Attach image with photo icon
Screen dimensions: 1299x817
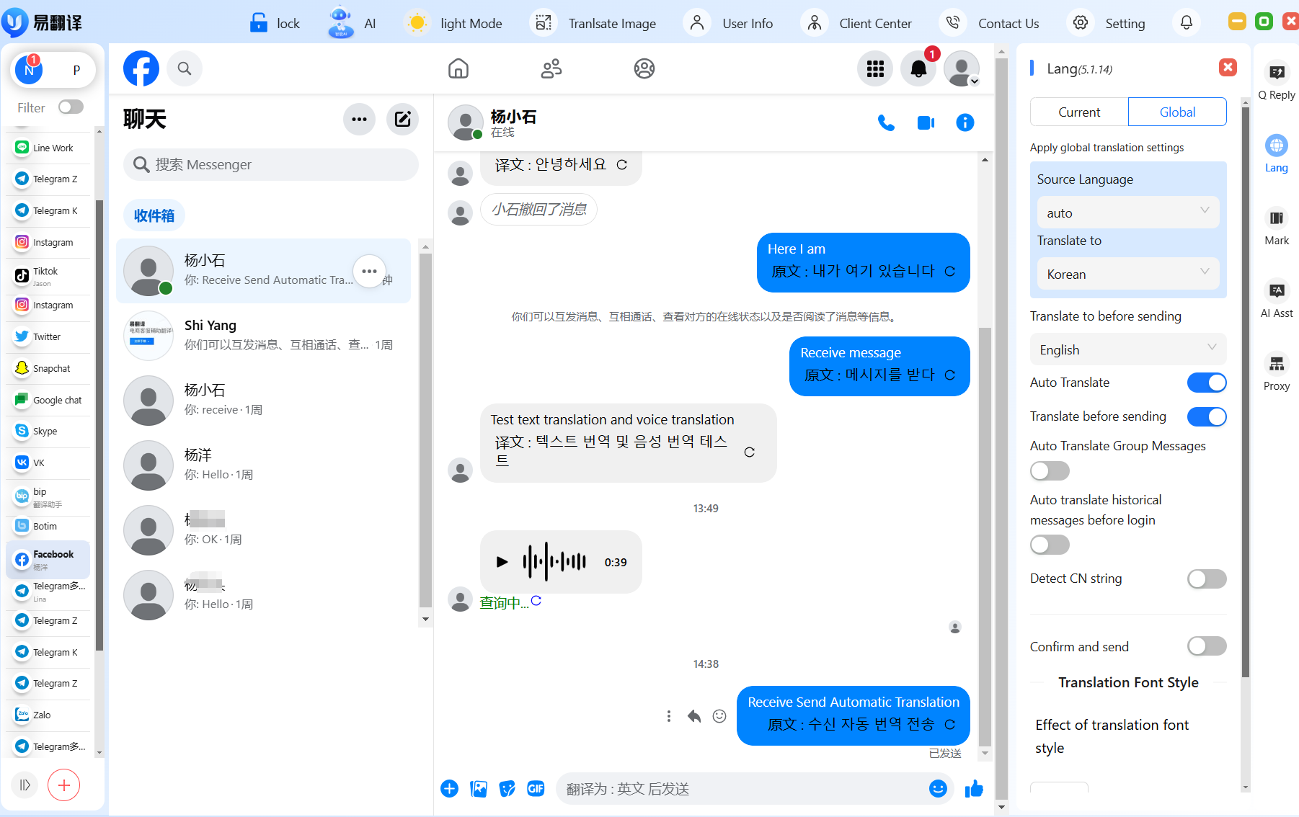tap(479, 789)
